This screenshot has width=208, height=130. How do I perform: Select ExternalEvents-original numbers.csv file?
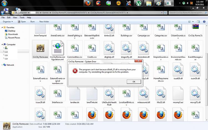58,73
